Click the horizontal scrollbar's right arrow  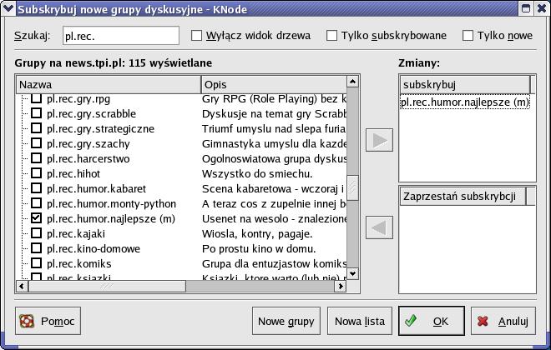[x=340, y=286]
